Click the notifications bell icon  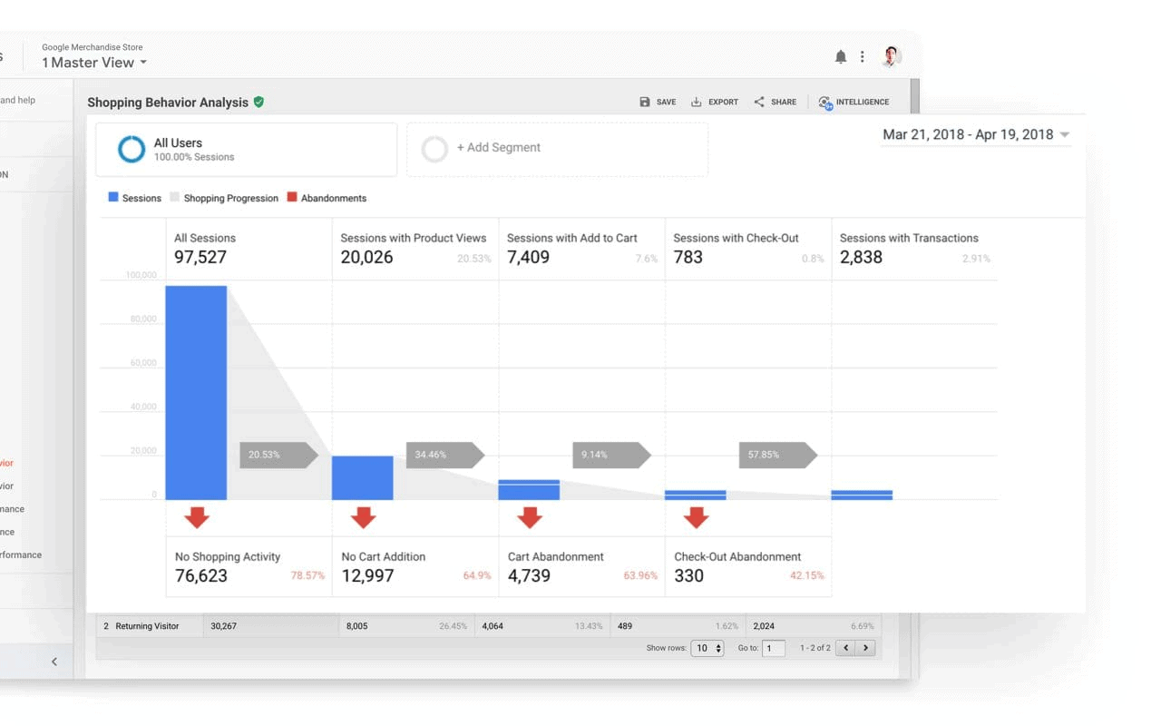841,57
